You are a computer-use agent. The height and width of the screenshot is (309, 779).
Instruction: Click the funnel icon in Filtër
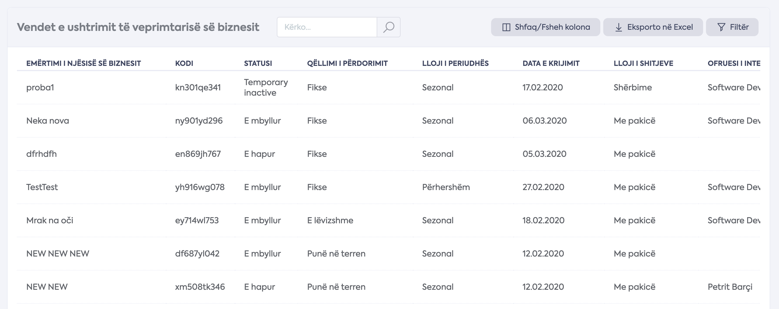tap(721, 27)
